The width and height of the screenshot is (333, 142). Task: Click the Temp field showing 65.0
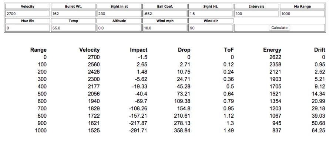74,28
